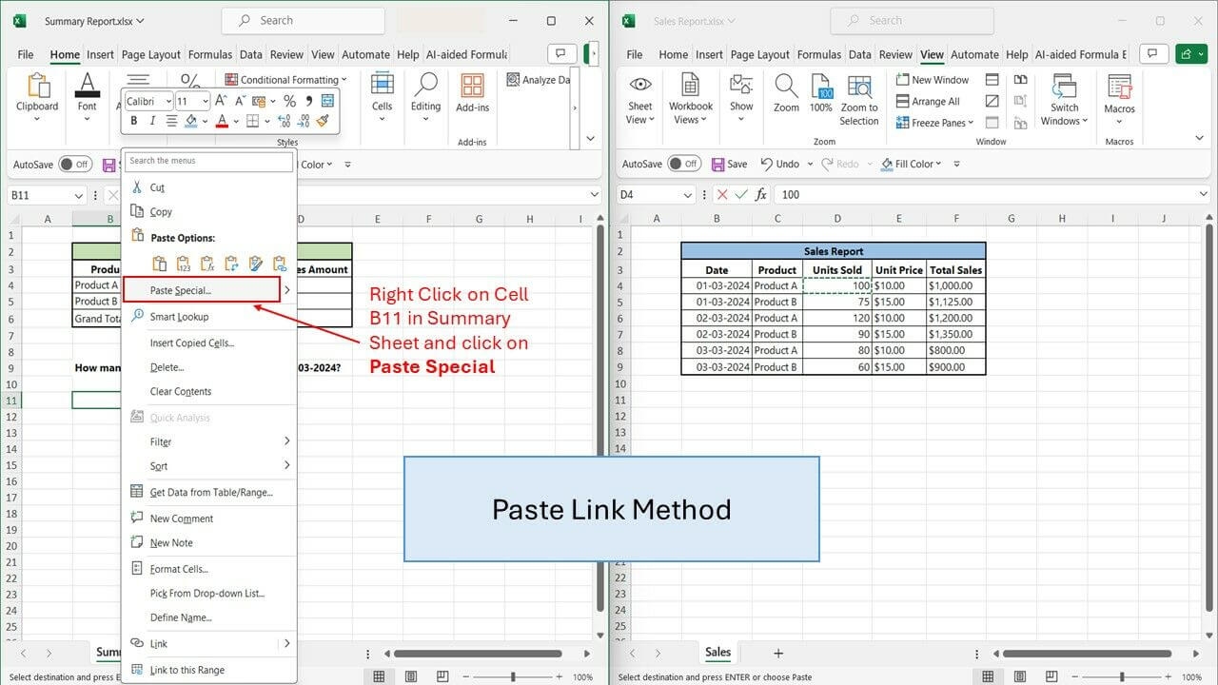The height and width of the screenshot is (685, 1218).
Task: Click the zoom slider in Summary Report status bar
Action: coord(513,676)
